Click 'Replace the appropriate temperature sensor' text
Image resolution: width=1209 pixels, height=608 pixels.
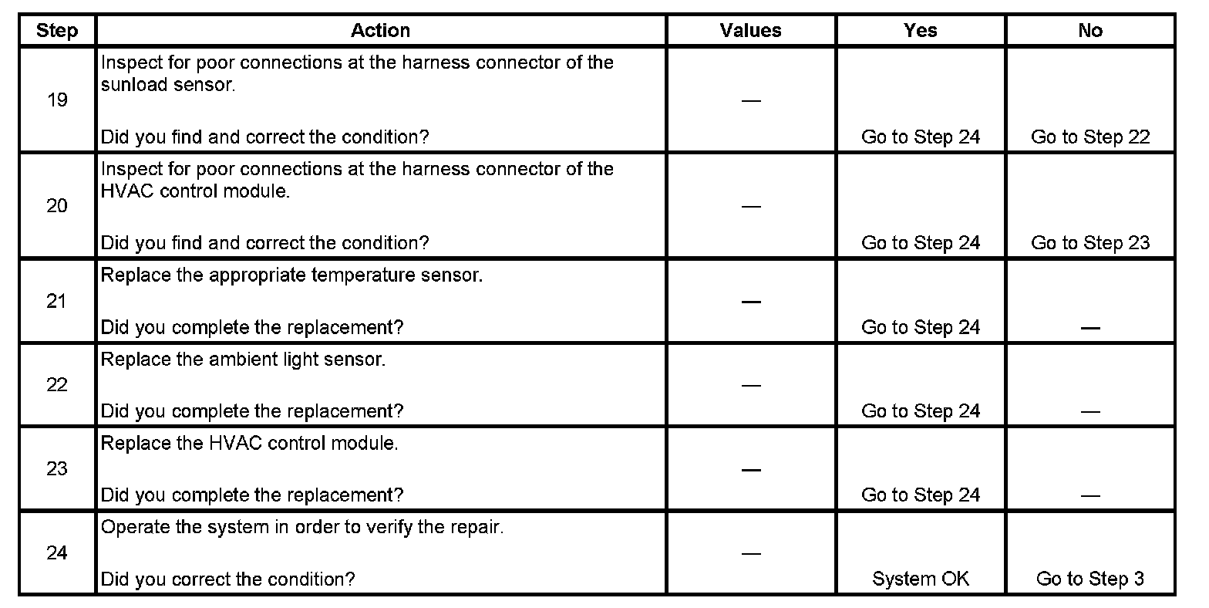pyautogui.click(x=291, y=276)
